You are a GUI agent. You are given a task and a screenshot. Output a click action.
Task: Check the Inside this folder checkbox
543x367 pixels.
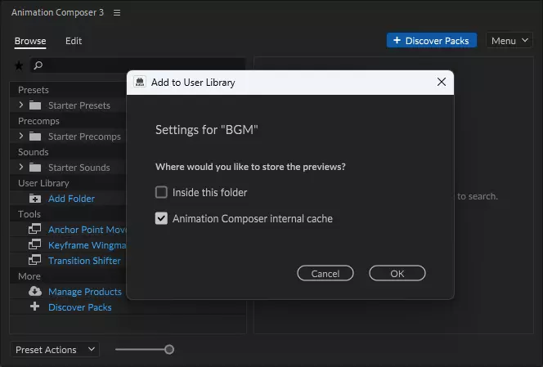pos(161,192)
